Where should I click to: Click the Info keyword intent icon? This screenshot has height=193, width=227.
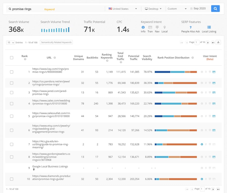coord(143,27)
